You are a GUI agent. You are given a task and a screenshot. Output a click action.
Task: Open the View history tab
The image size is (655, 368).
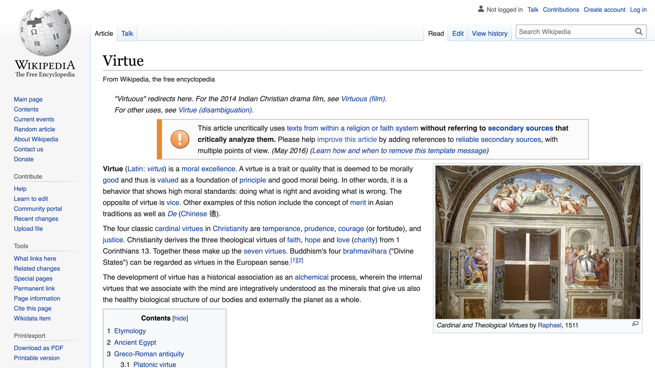coord(489,34)
